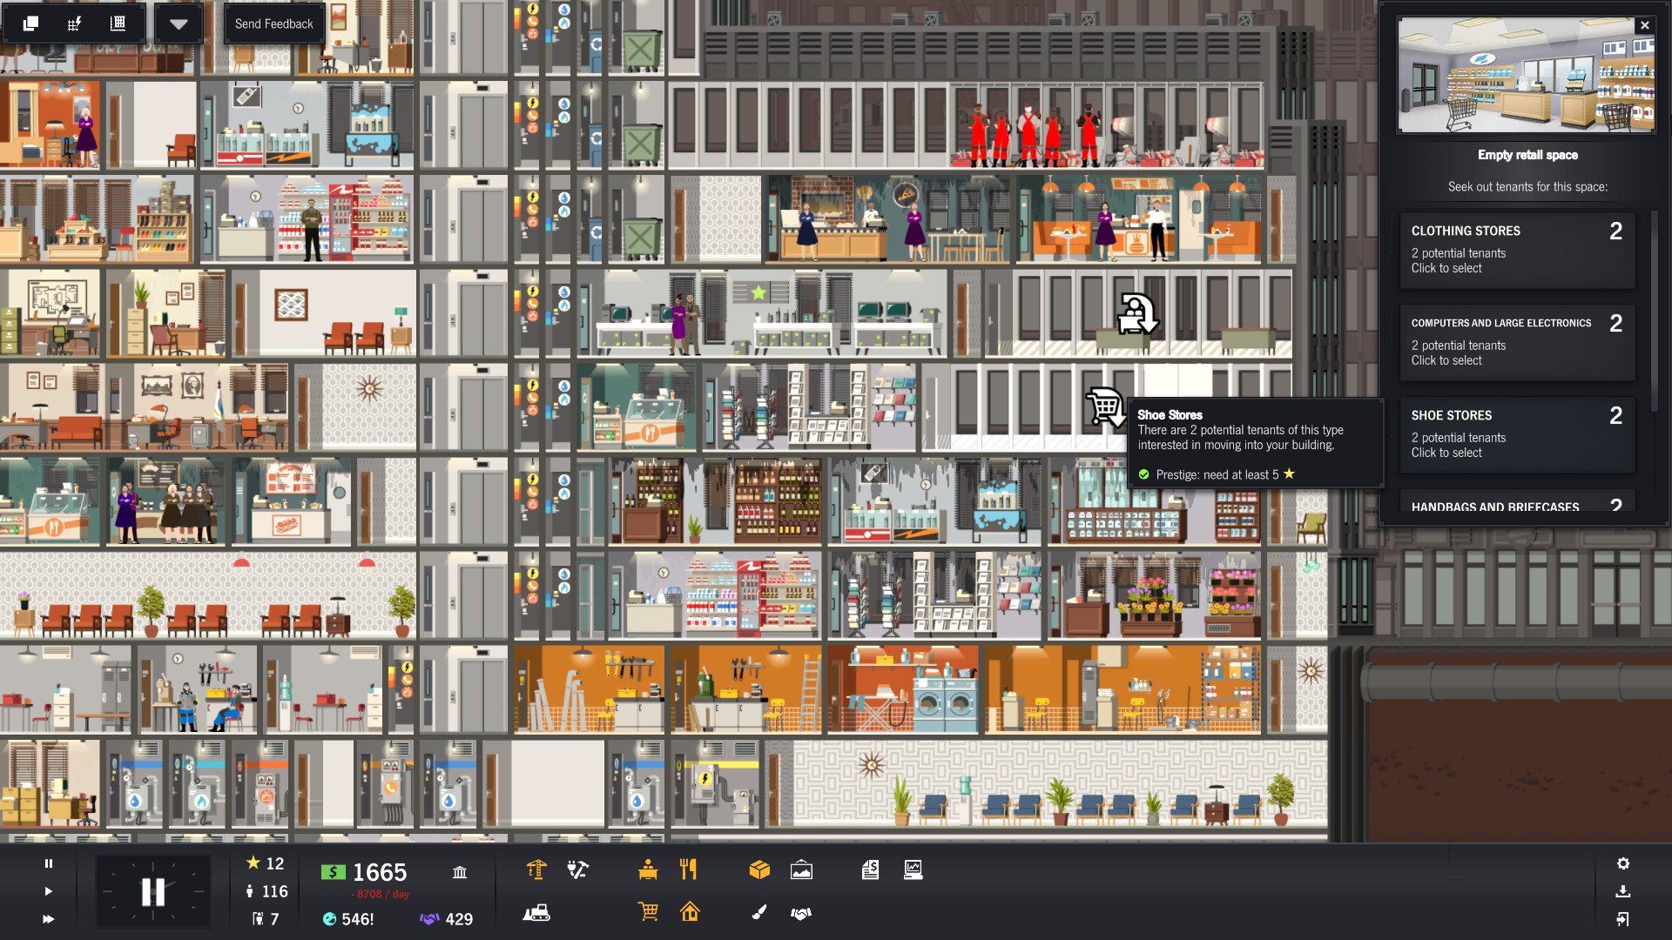Open the goods box menu
This screenshot has width=1672, height=940.
(x=761, y=869)
